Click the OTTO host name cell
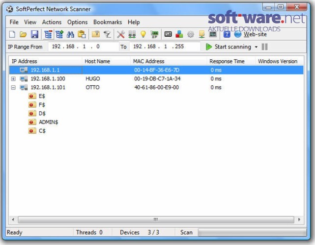 [x=92, y=88]
